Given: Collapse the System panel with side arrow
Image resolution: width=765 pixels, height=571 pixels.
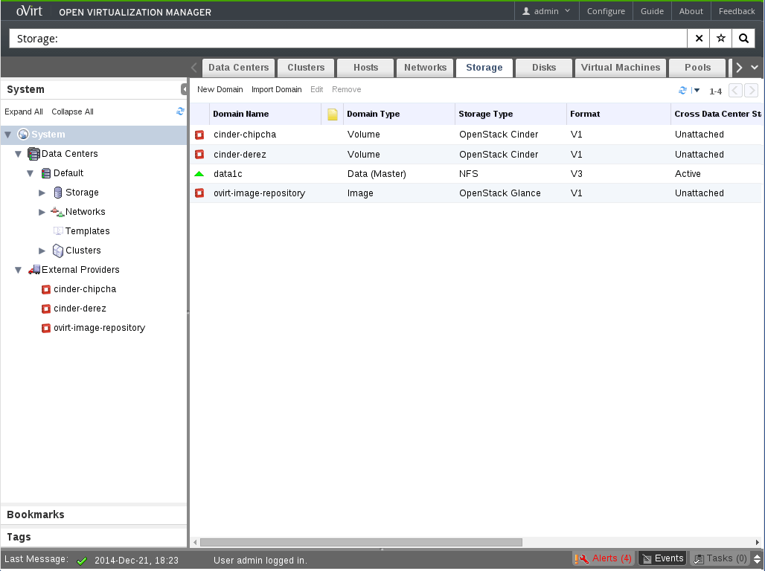Looking at the screenshot, I should (184, 89).
